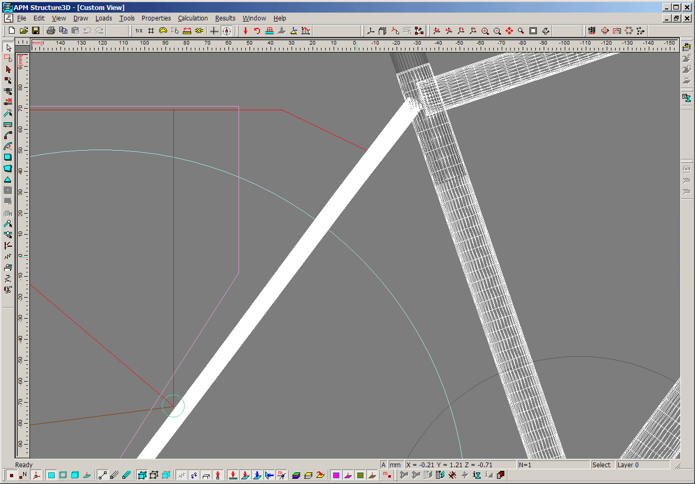Open the Results menu
Screen dimensions: 695x484
tap(225, 18)
